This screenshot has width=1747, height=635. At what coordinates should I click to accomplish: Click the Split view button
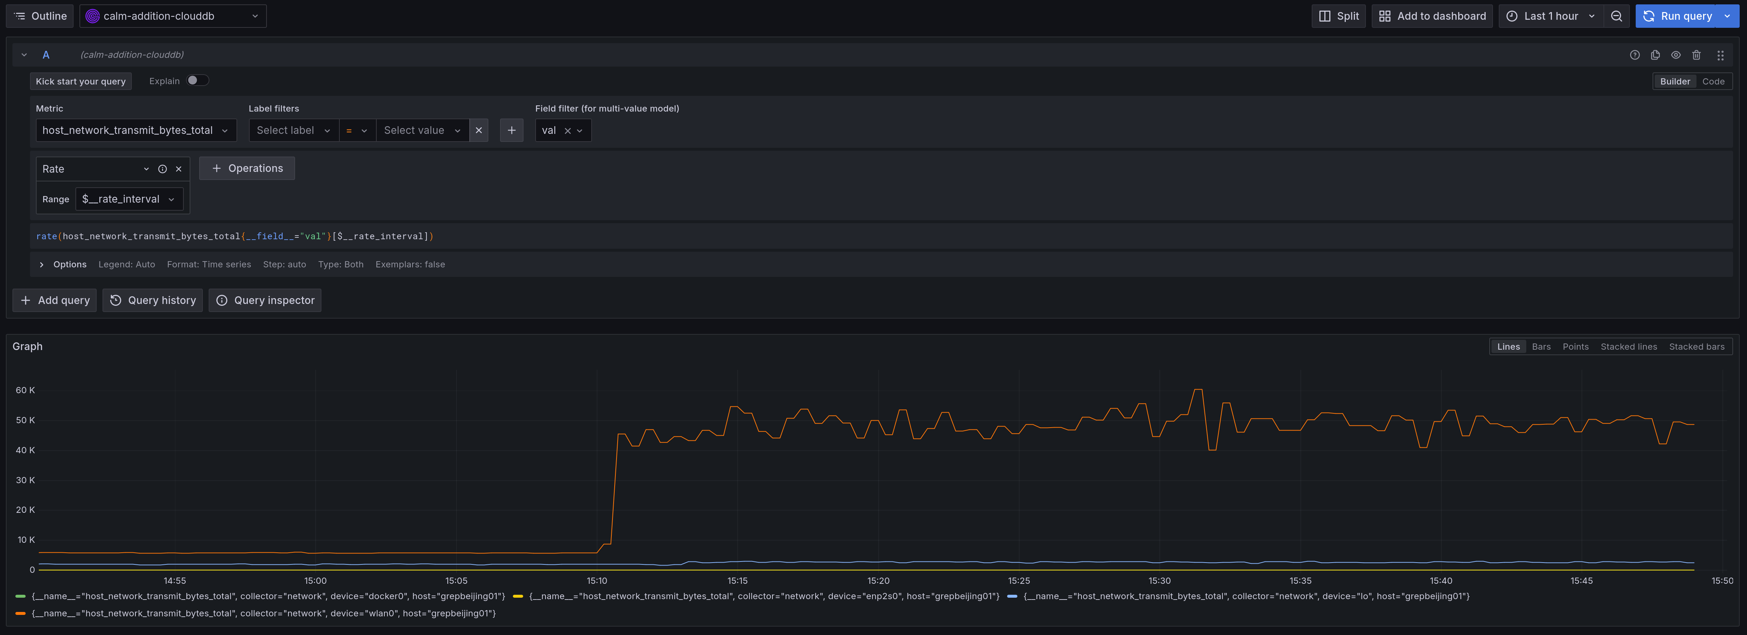click(x=1339, y=16)
